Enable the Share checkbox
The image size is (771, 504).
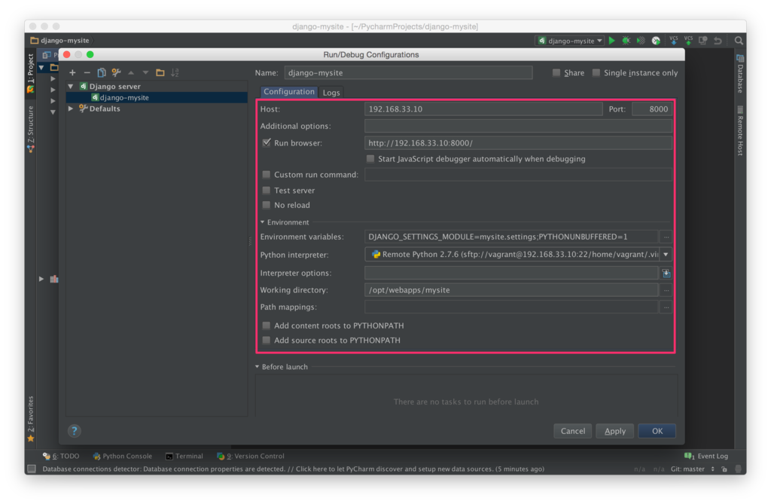click(x=556, y=73)
